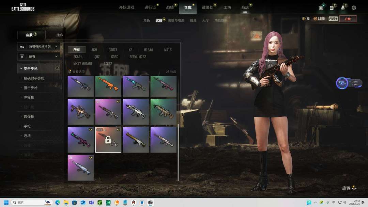This screenshot has height=207, width=368.
Task: Toggle the checkmark on the white-blue AK skin
Action: 91,158
